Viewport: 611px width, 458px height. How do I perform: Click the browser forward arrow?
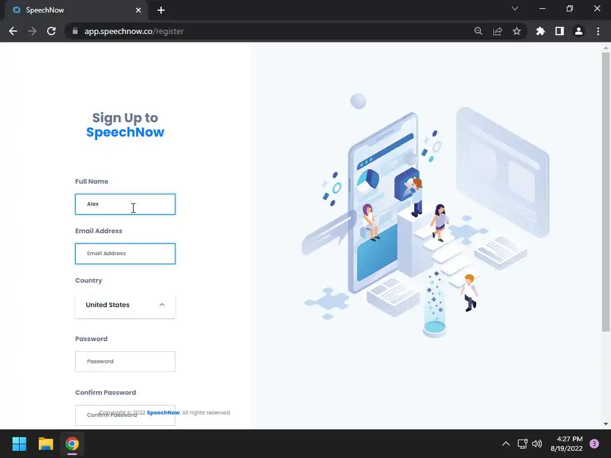32,31
